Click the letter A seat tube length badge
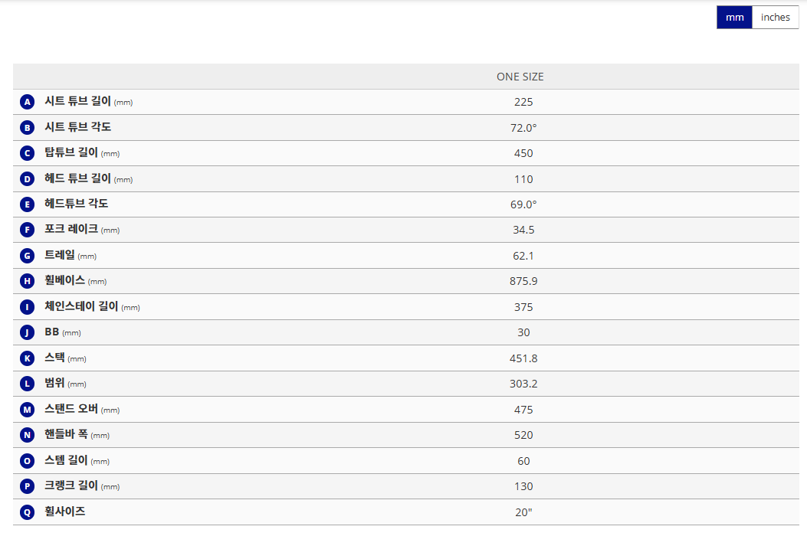 click(28, 102)
